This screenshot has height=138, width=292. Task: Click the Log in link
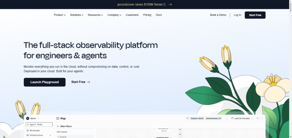(x=237, y=15)
